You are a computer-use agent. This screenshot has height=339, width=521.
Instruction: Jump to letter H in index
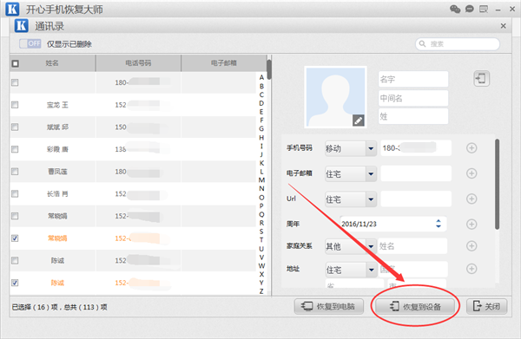tap(261, 137)
